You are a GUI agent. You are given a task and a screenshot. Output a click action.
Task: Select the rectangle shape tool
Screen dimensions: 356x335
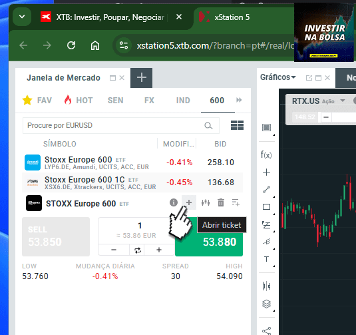266,207
